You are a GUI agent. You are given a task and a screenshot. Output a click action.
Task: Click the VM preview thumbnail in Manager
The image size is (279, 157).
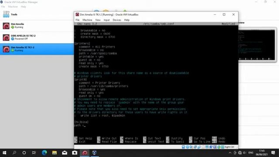257,45
